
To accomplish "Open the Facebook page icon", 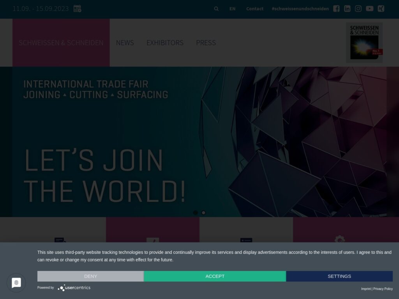I will (x=336, y=9).
